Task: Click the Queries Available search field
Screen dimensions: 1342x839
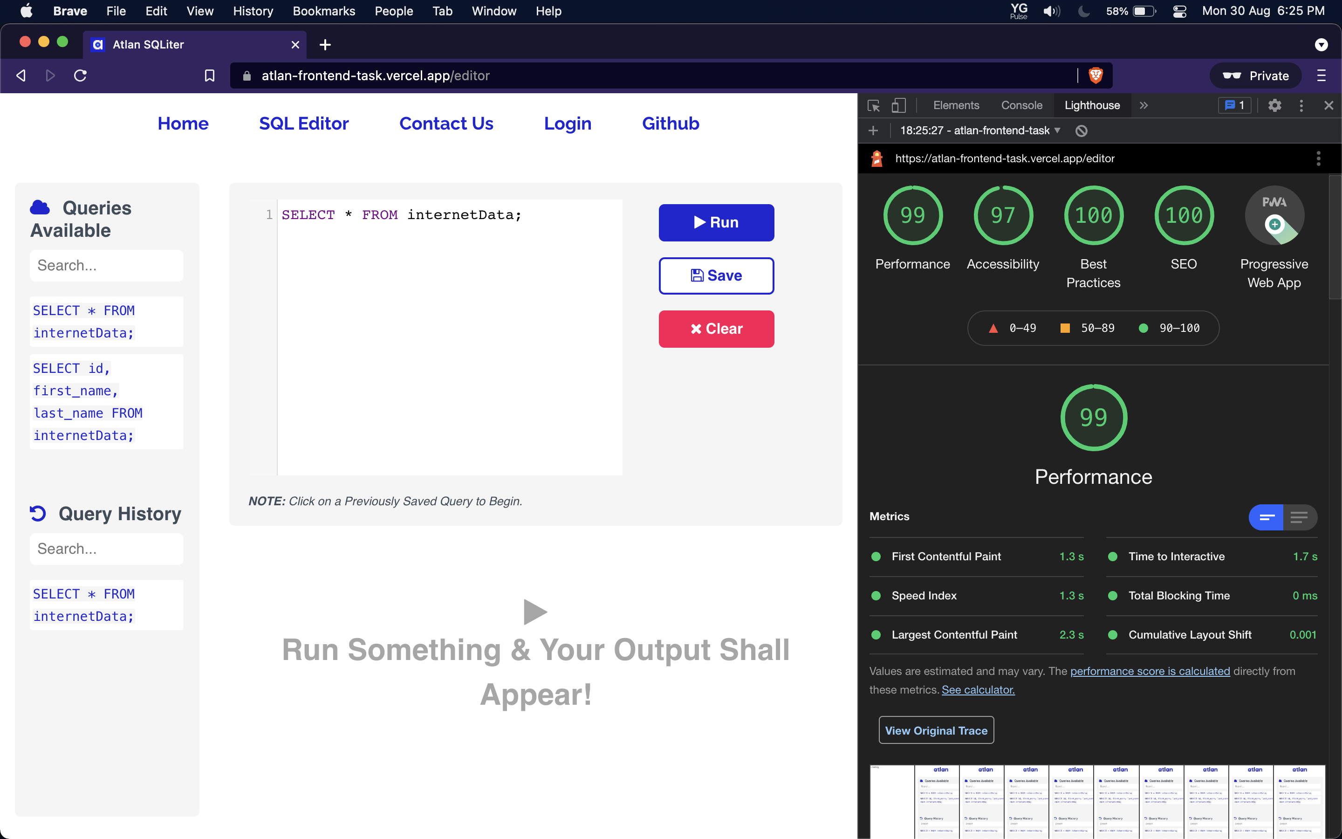Action: tap(106, 265)
